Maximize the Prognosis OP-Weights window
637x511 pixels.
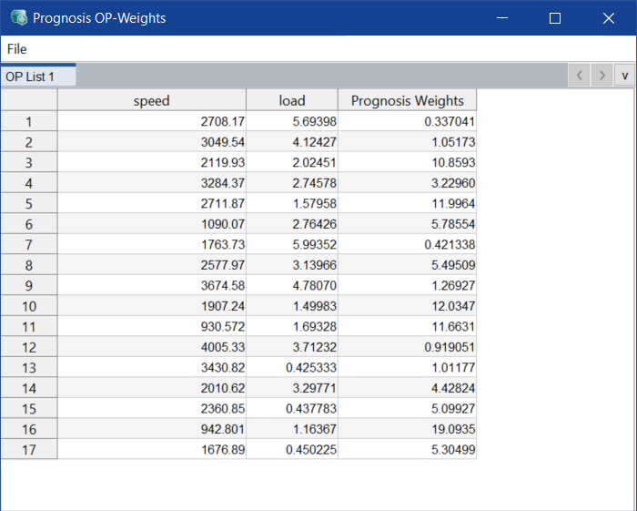tap(555, 18)
